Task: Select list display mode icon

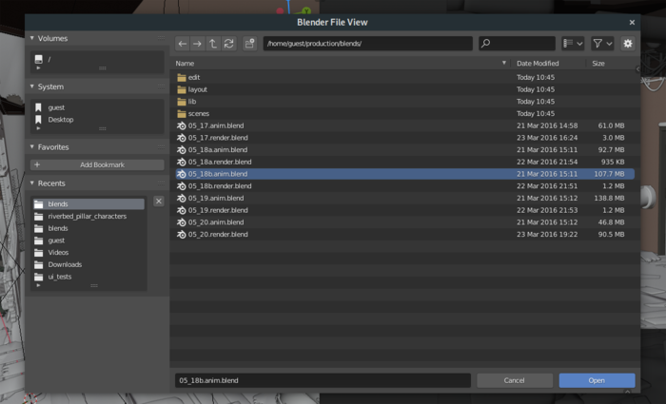Action: pyautogui.click(x=568, y=44)
